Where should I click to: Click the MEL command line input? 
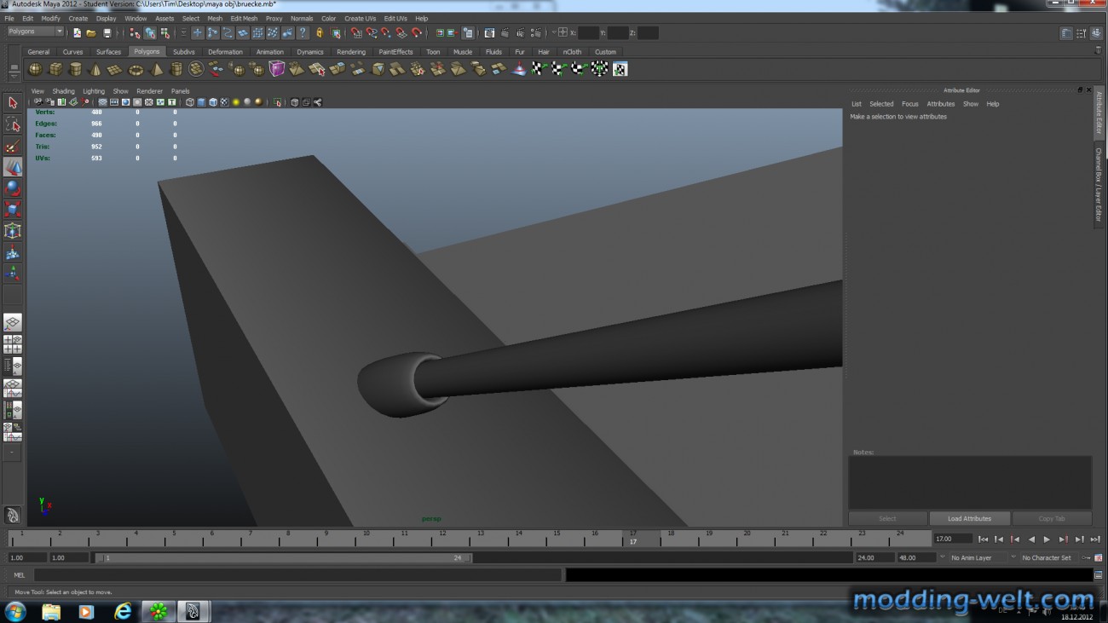[297, 575]
